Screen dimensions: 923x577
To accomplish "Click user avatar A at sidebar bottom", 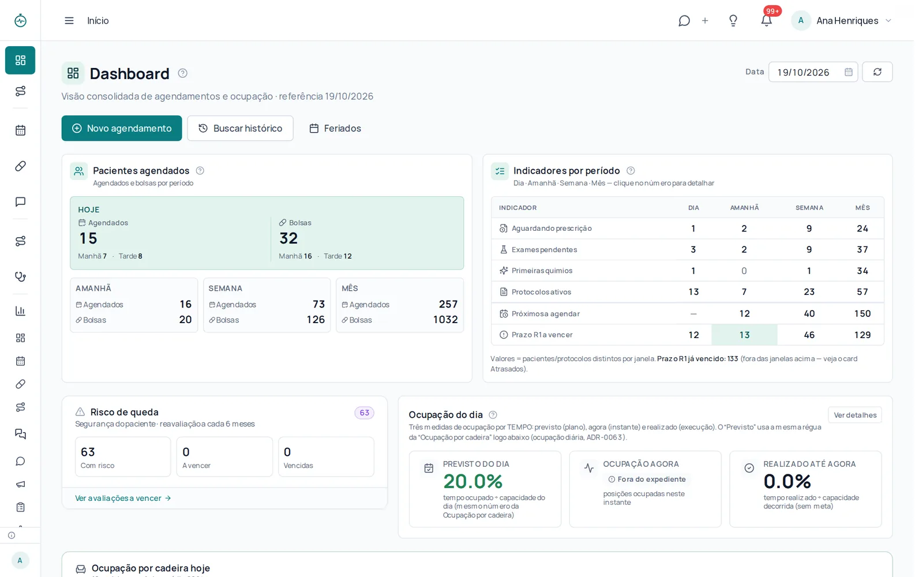I will pyautogui.click(x=20, y=560).
